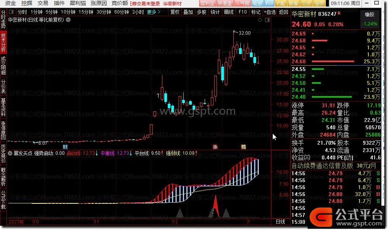The image size is (389, 230).
Task: Click the T marker on the candlestick chart
Action: 158,95
